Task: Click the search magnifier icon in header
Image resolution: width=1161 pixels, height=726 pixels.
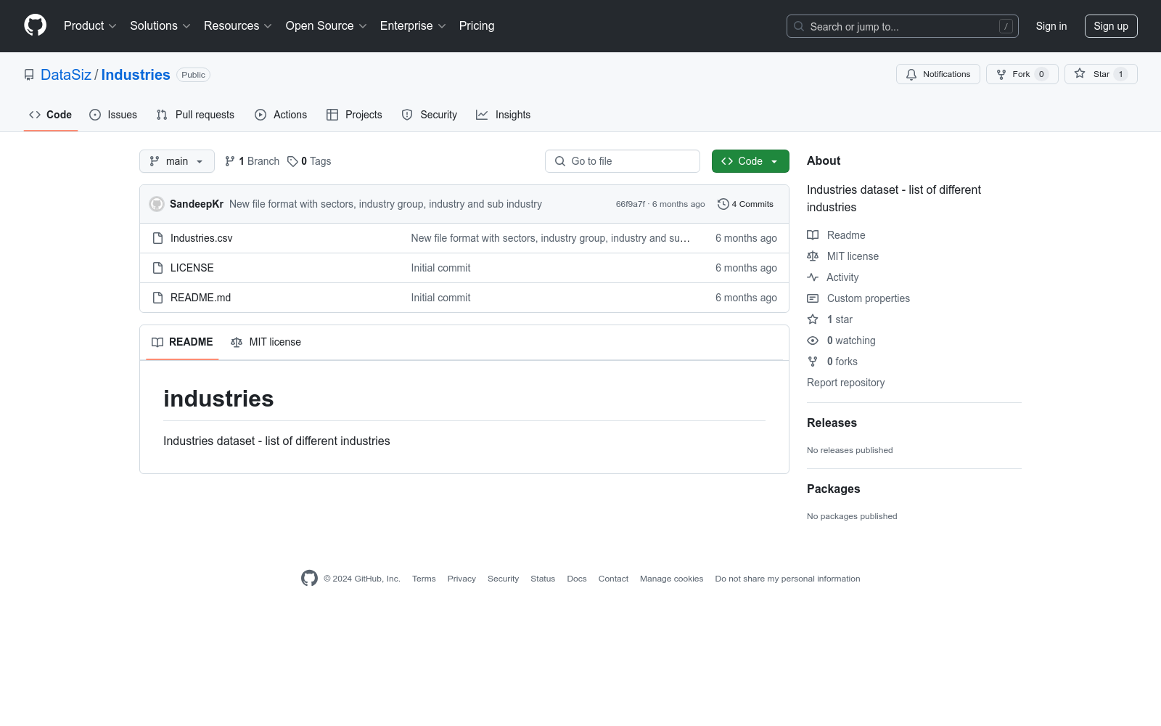Action: [799, 26]
